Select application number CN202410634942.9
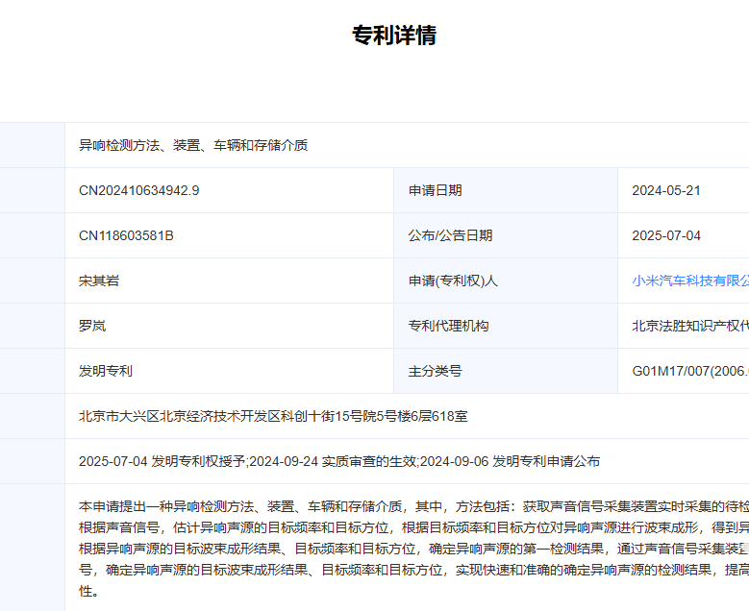749x611 pixels. 139,190
